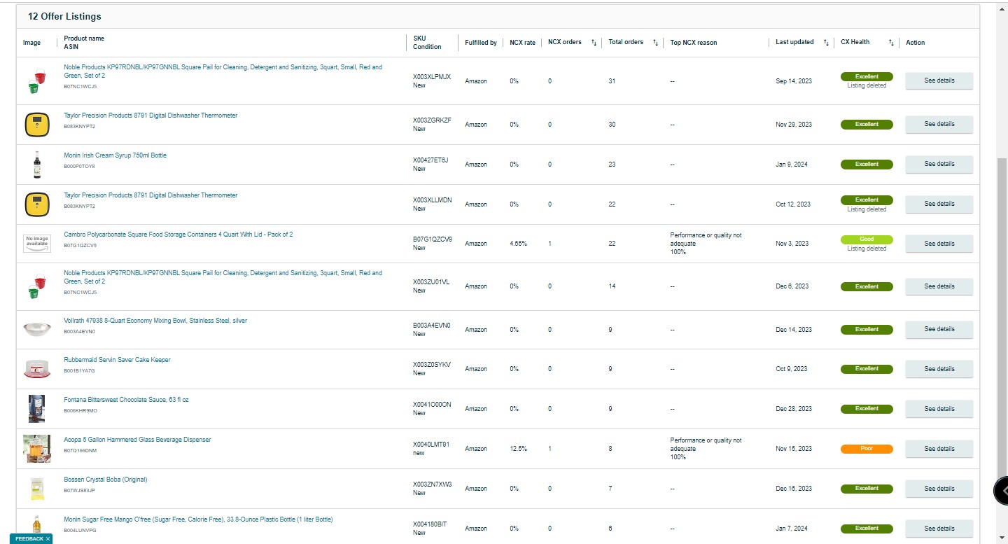1008x544 pixels.
Task: Click the Top NCX reason column header
Action: click(694, 43)
